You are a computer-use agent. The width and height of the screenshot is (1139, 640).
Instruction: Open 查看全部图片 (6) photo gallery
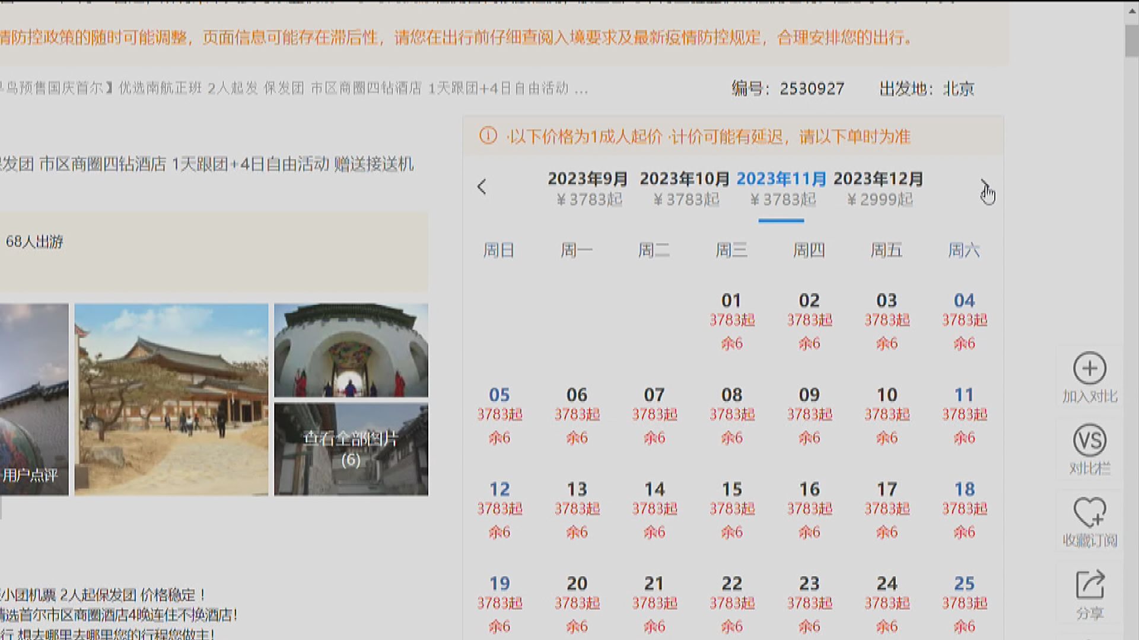pos(351,449)
